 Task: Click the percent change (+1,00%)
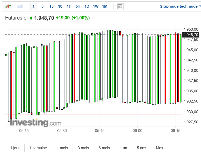tap(80, 18)
